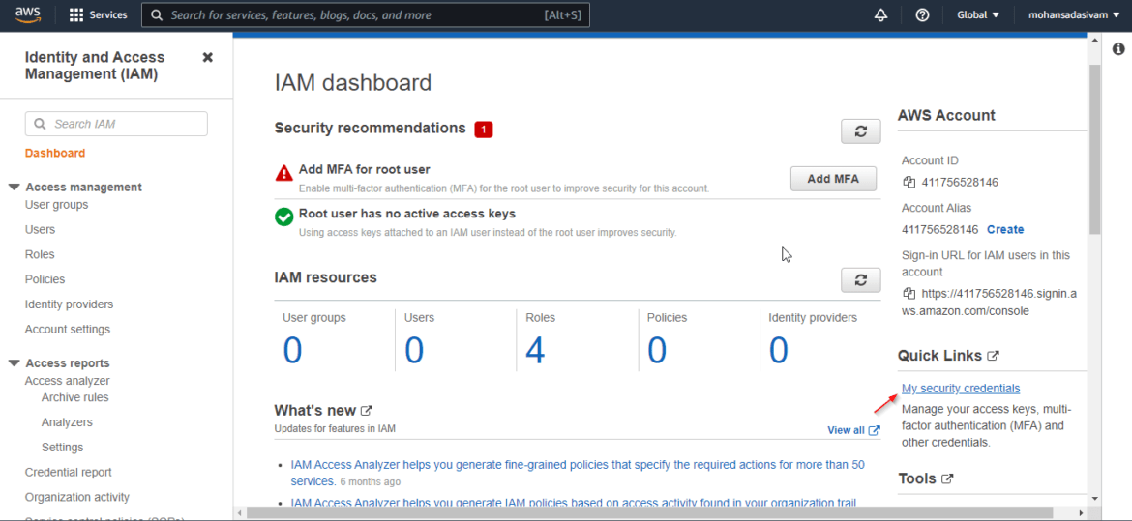Open Policies in the sidebar
This screenshot has height=521, width=1132.
tap(45, 279)
